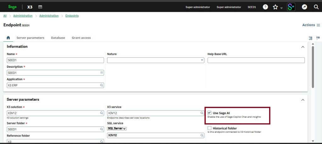Collapse the Server parameters section
The image size is (322, 144).
pos(303,100)
